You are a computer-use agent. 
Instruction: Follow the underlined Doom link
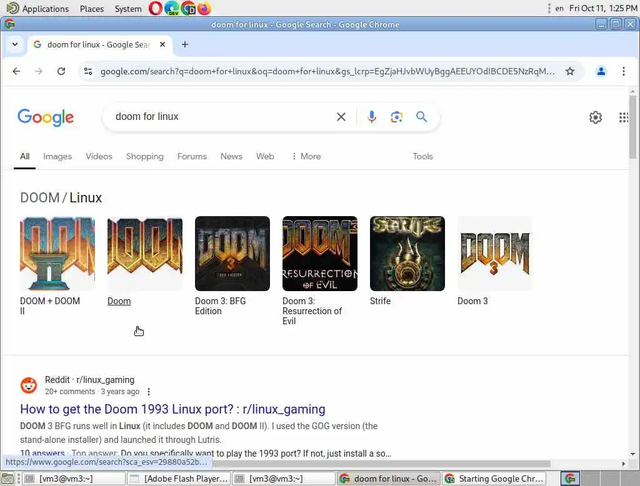pyautogui.click(x=119, y=301)
